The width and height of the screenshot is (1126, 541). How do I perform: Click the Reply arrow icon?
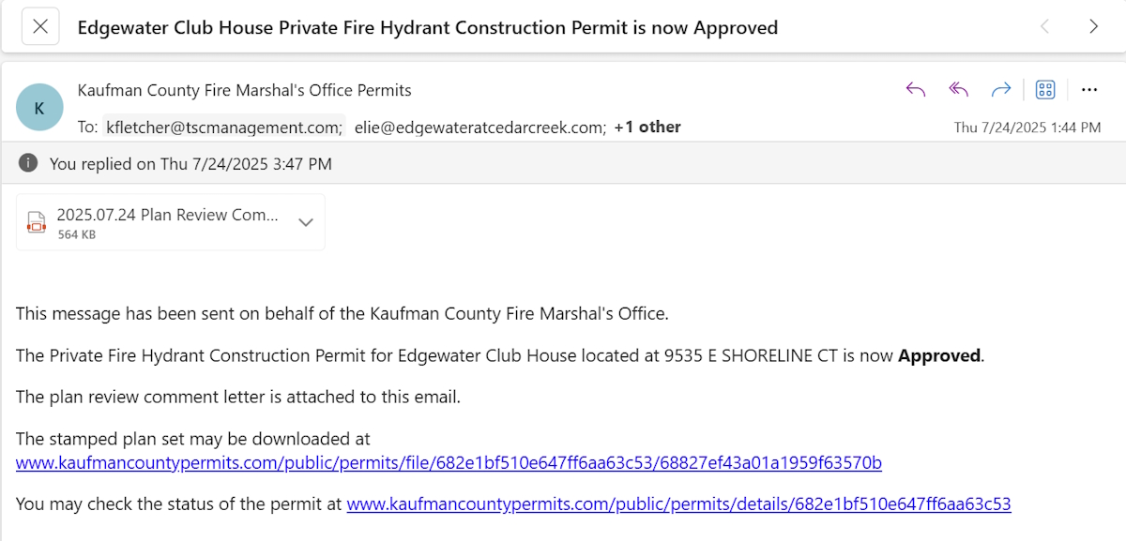point(916,90)
